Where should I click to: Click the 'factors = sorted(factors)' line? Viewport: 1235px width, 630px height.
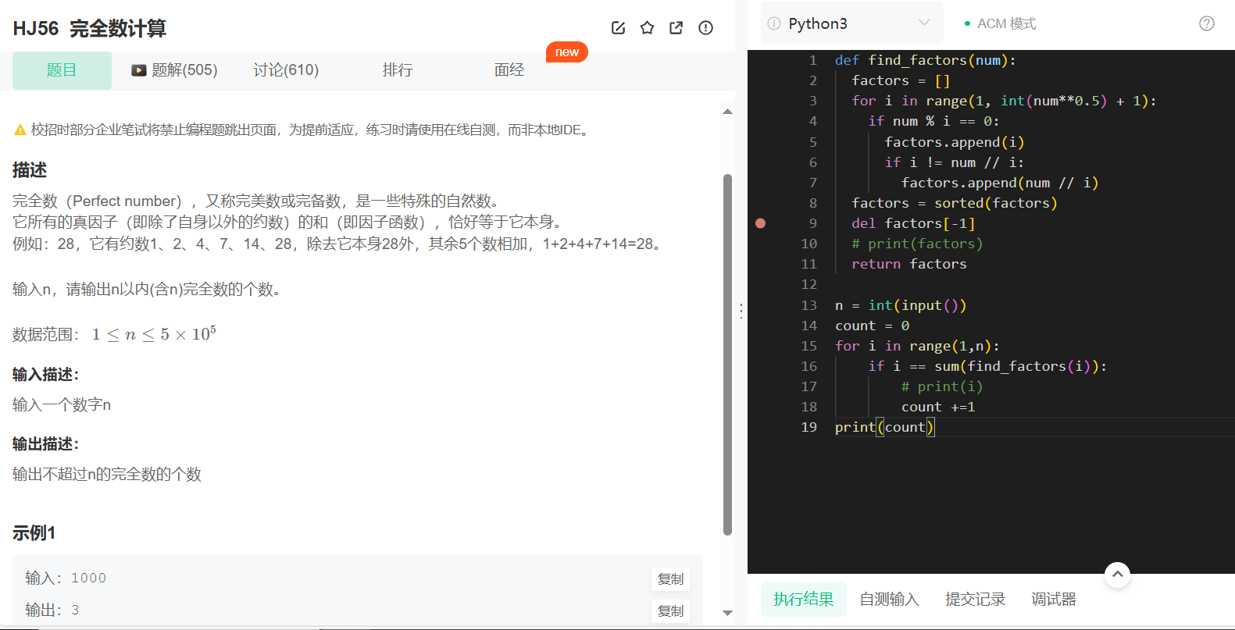[955, 203]
